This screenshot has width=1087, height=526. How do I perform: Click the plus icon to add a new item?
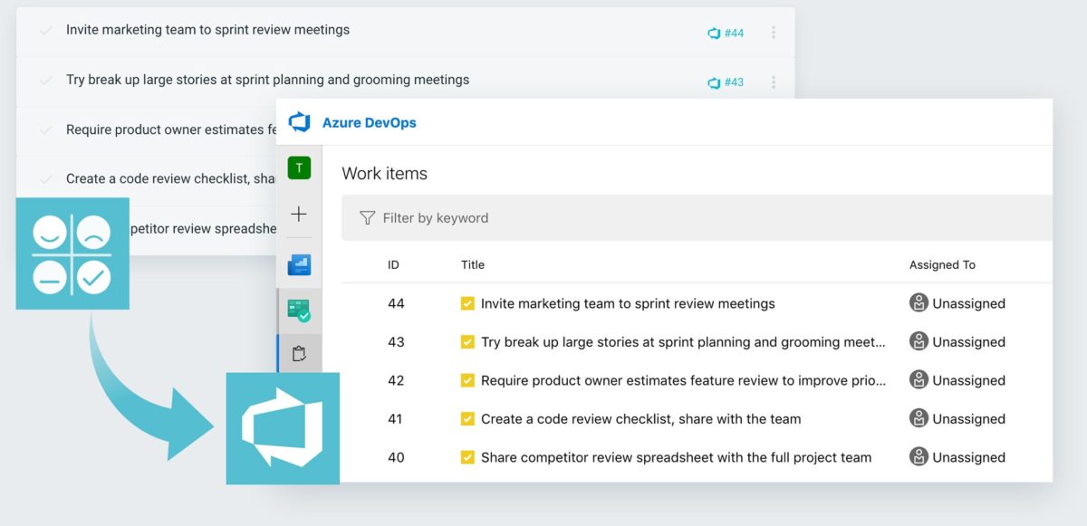click(x=299, y=215)
